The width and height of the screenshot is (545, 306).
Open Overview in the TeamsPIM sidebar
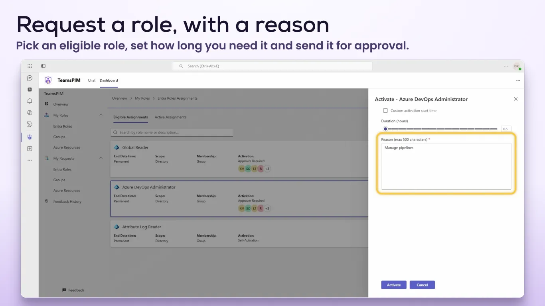[x=61, y=104]
